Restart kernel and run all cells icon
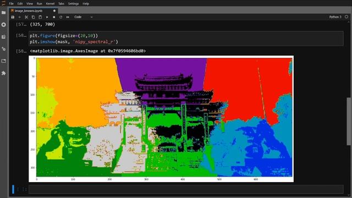Screen dimensions: 352x198 [68, 17]
